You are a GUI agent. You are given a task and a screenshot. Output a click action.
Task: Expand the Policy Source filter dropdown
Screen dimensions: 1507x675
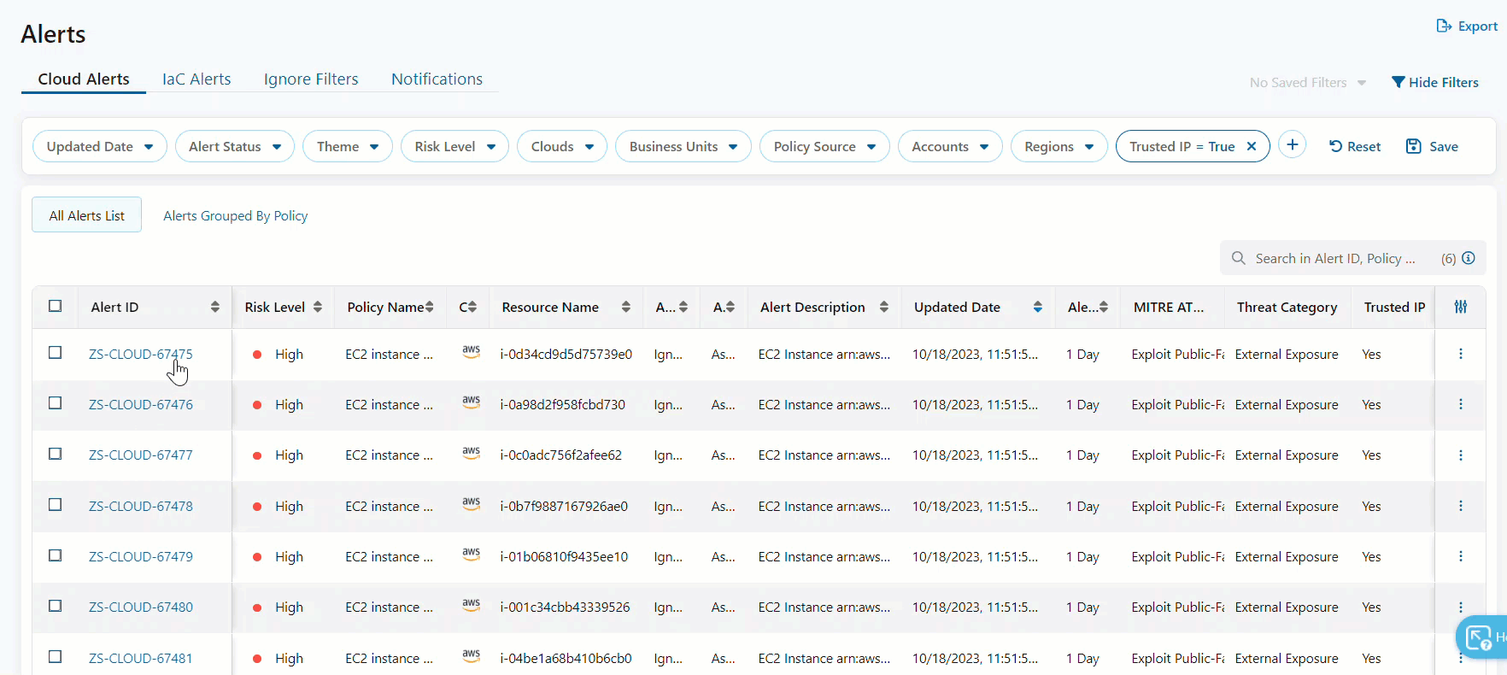(x=824, y=146)
